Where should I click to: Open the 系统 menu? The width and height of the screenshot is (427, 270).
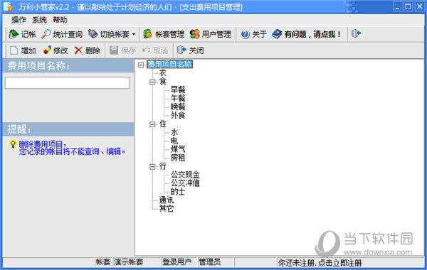(x=39, y=20)
